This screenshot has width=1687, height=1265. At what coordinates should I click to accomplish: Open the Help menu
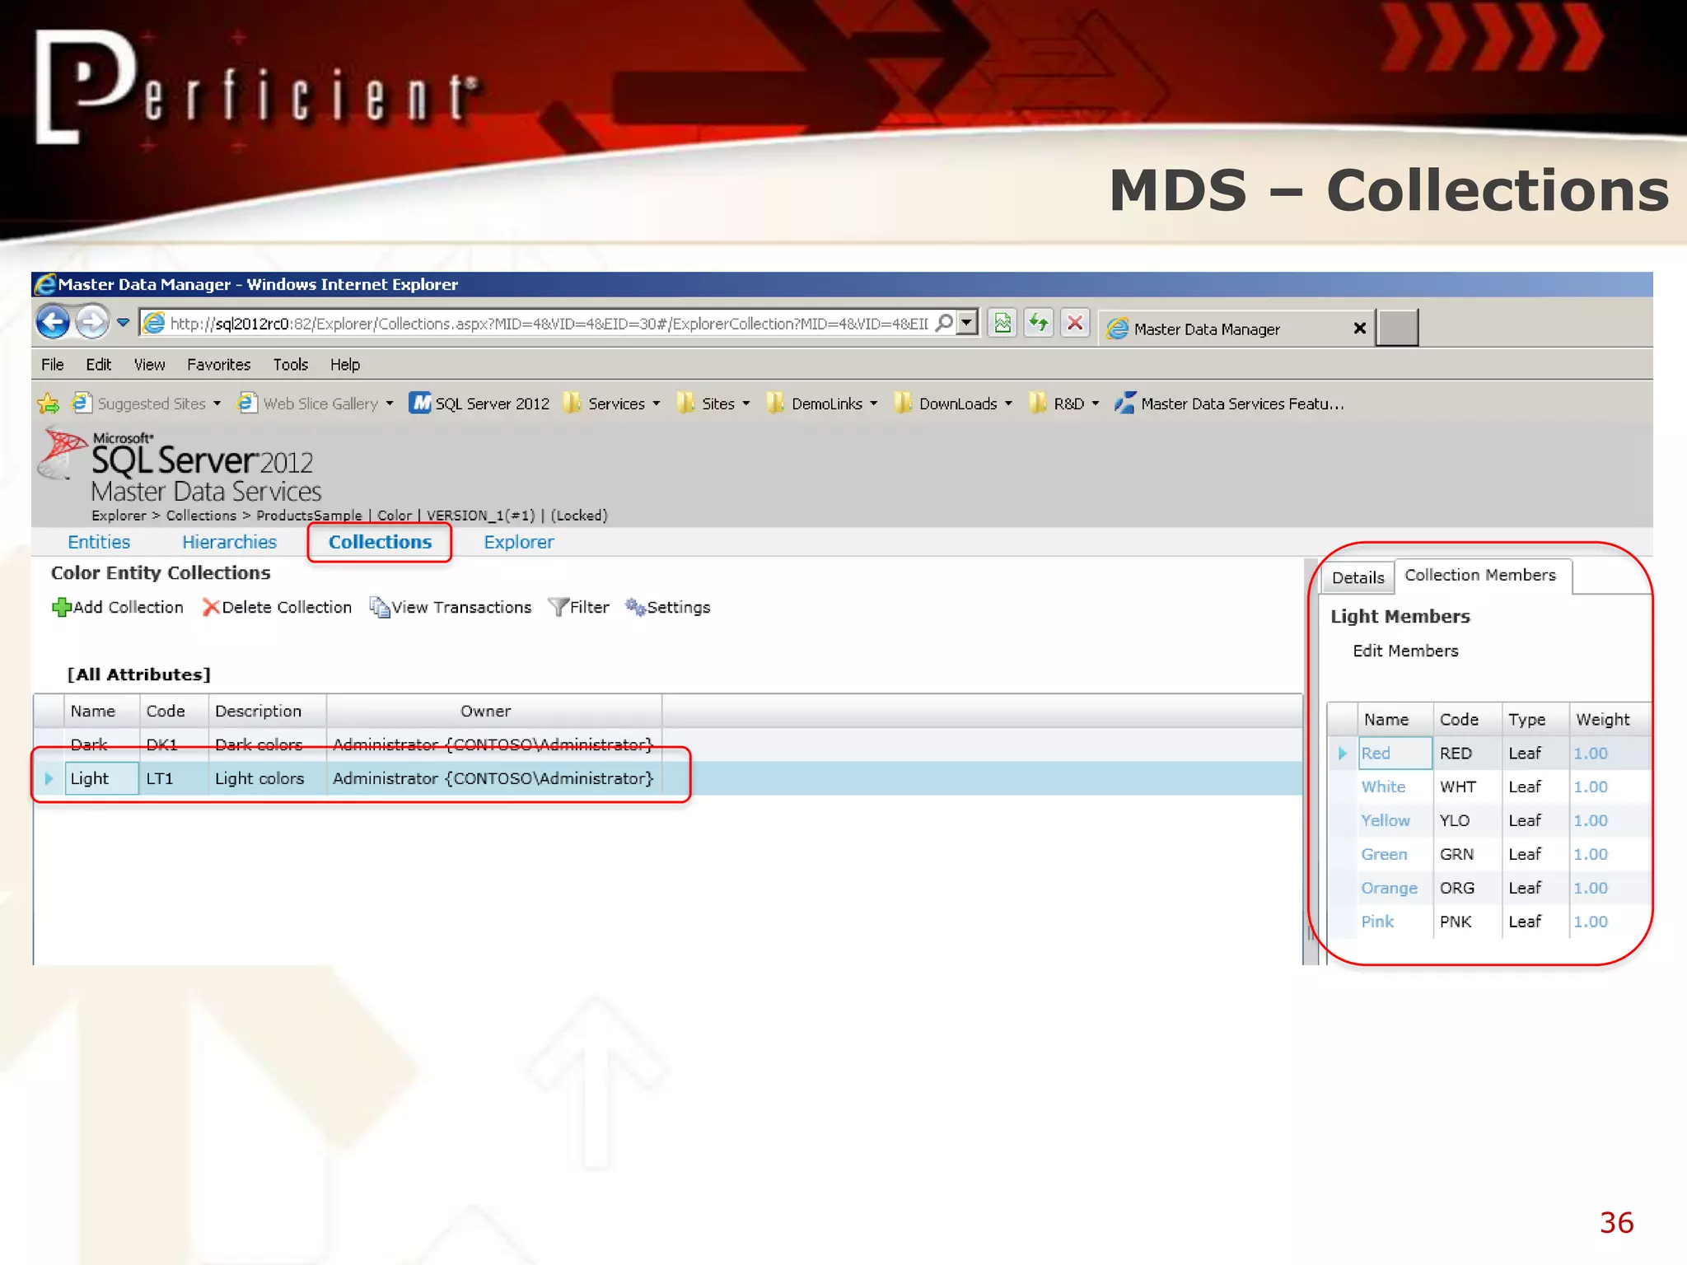click(345, 365)
